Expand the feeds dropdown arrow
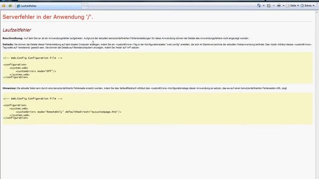The image size is (319, 179). click(274, 5)
